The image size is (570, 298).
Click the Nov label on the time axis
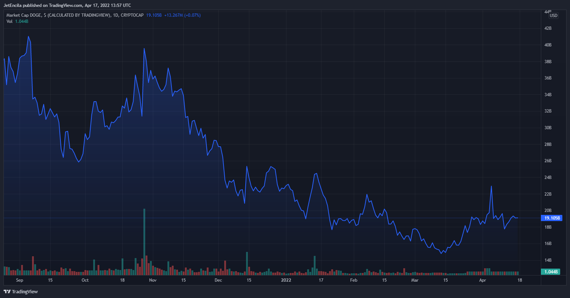pyautogui.click(x=153, y=280)
